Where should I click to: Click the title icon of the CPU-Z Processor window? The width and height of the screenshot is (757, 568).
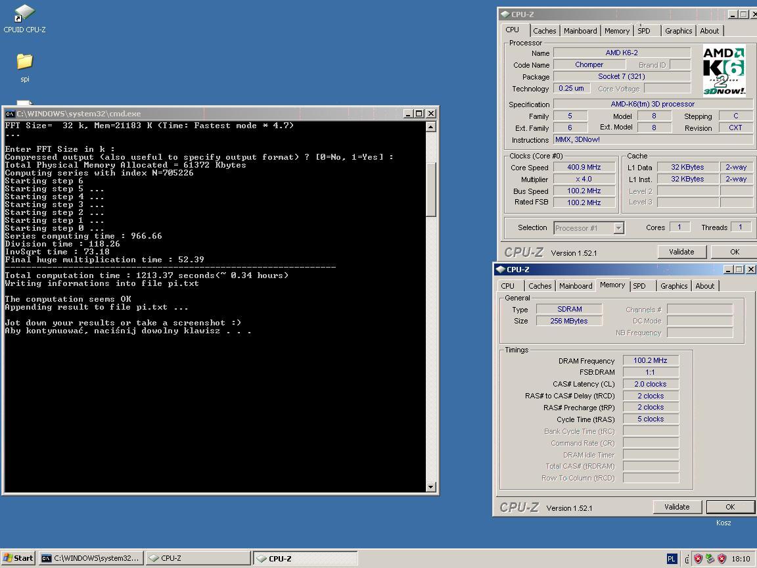(x=505, y=14)
